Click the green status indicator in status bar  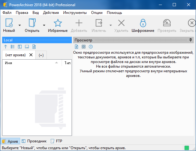pos(187,148)
